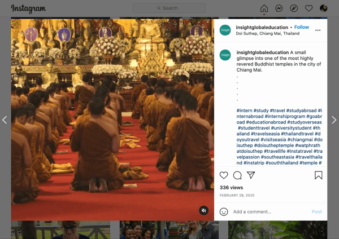The width and height of the screenshot is (339, 239).
Task: Open the #temple hashtag
Action: click(308, 163)
